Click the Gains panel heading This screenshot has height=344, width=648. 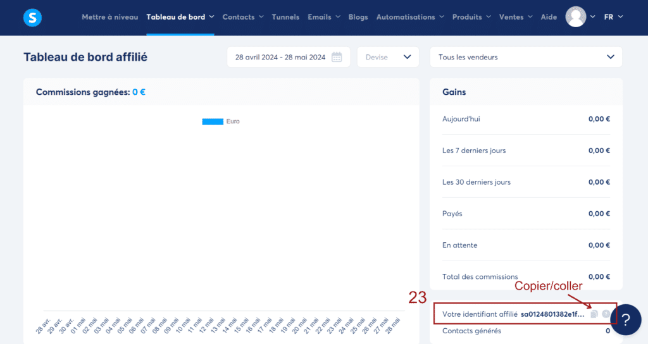pos(454,92)
